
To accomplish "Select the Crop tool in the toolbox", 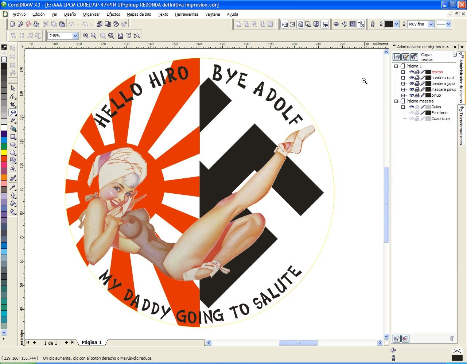I will pos(13,104).
